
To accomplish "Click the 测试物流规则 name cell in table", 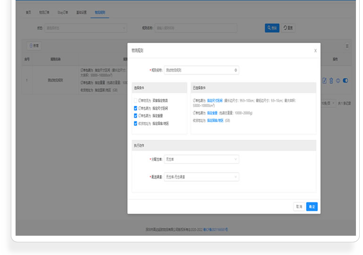I will 55,80.
